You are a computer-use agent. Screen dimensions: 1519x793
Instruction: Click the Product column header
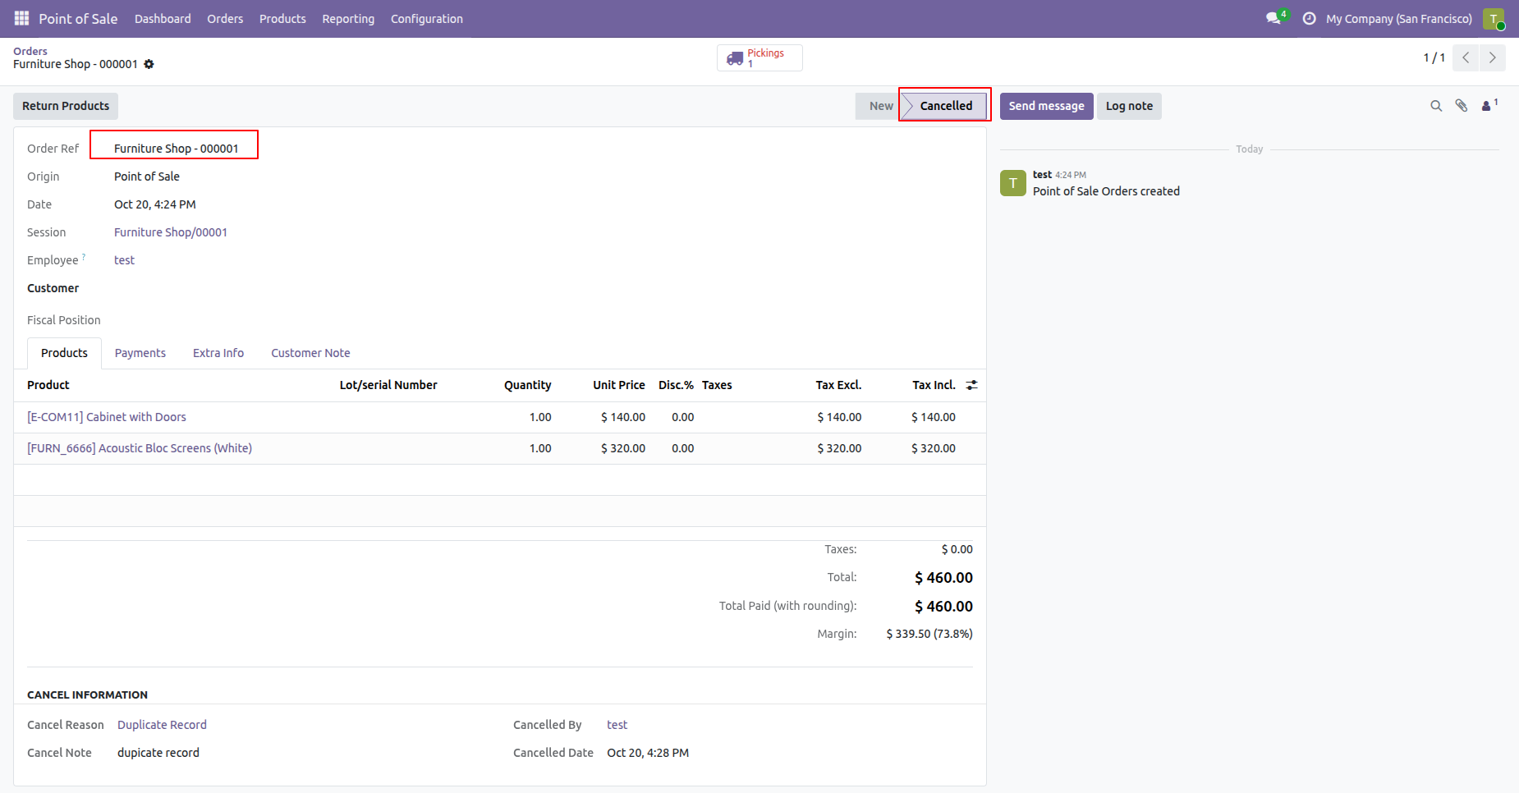[x=48, y=385]
